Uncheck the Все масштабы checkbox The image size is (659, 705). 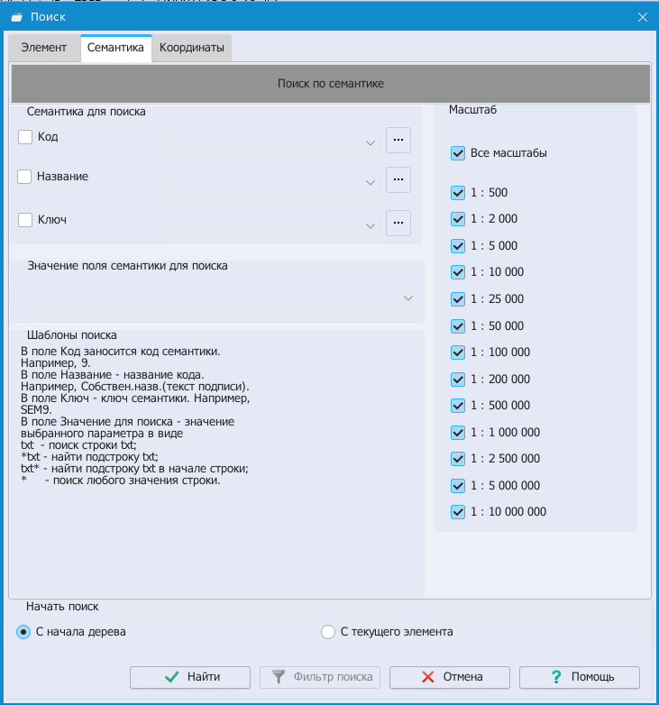pyautogui.click(x=458, y=153)
